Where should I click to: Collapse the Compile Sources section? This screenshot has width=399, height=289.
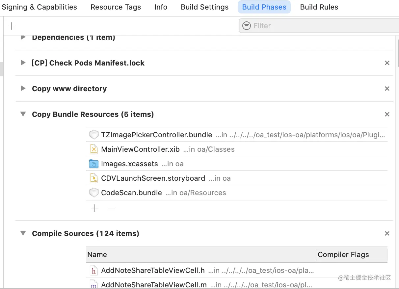tap(23, 233)
